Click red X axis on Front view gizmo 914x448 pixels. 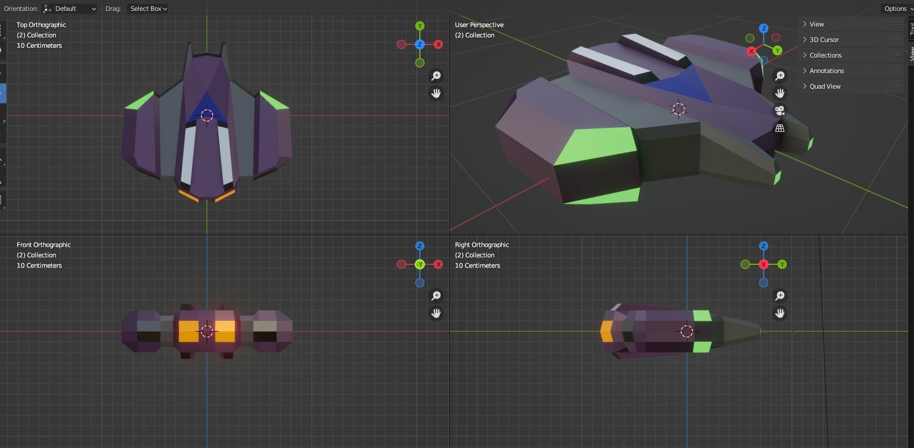(x=438, y=264)
